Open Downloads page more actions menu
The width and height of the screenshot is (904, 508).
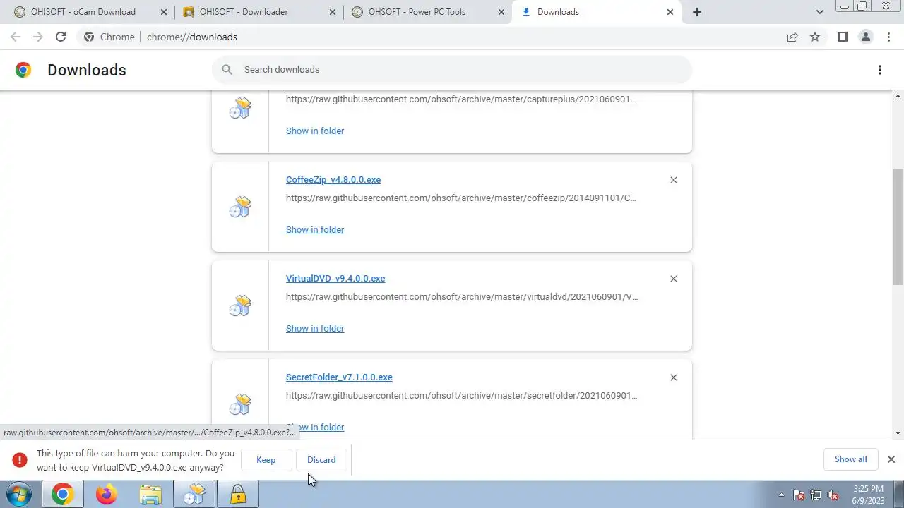[880, 70]
